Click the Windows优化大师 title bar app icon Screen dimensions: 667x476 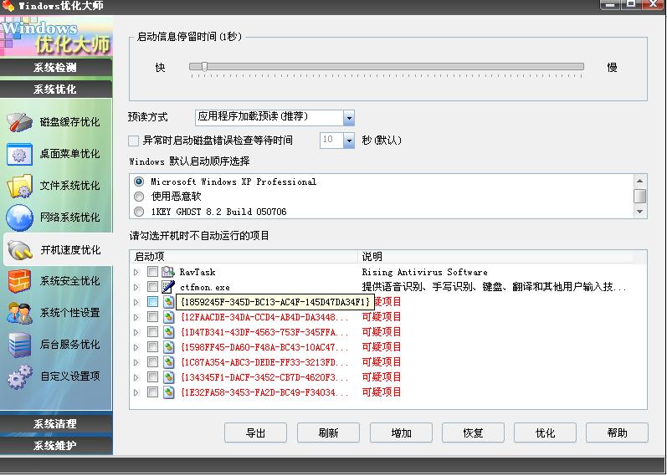click(x=8, y=6)
